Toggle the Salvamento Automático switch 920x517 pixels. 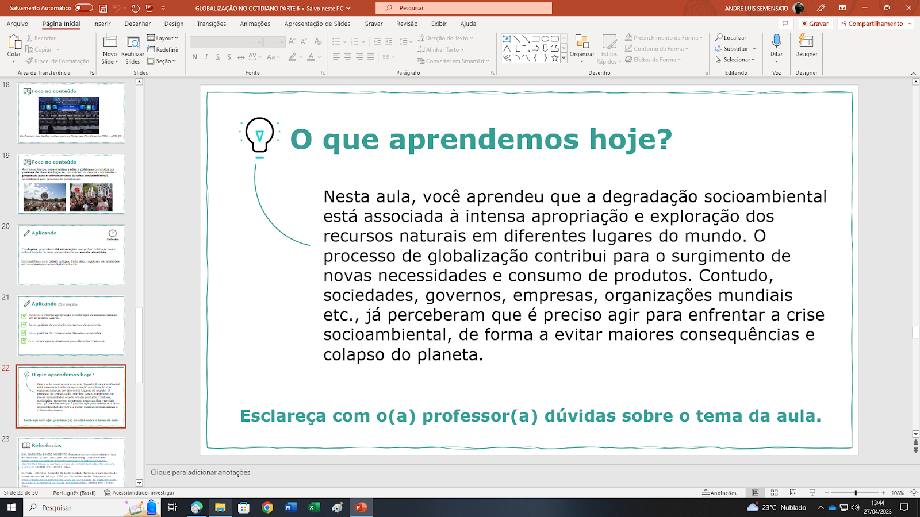(84, 8)
